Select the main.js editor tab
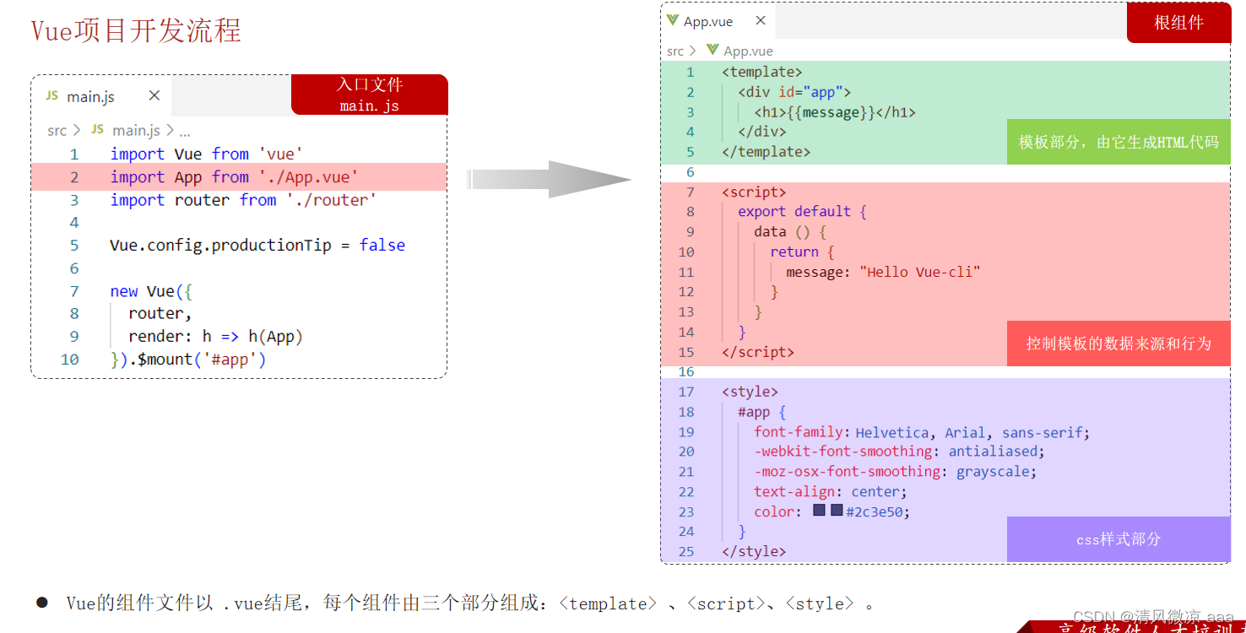 pos(101,96)
